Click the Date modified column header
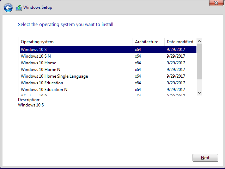 180,42
